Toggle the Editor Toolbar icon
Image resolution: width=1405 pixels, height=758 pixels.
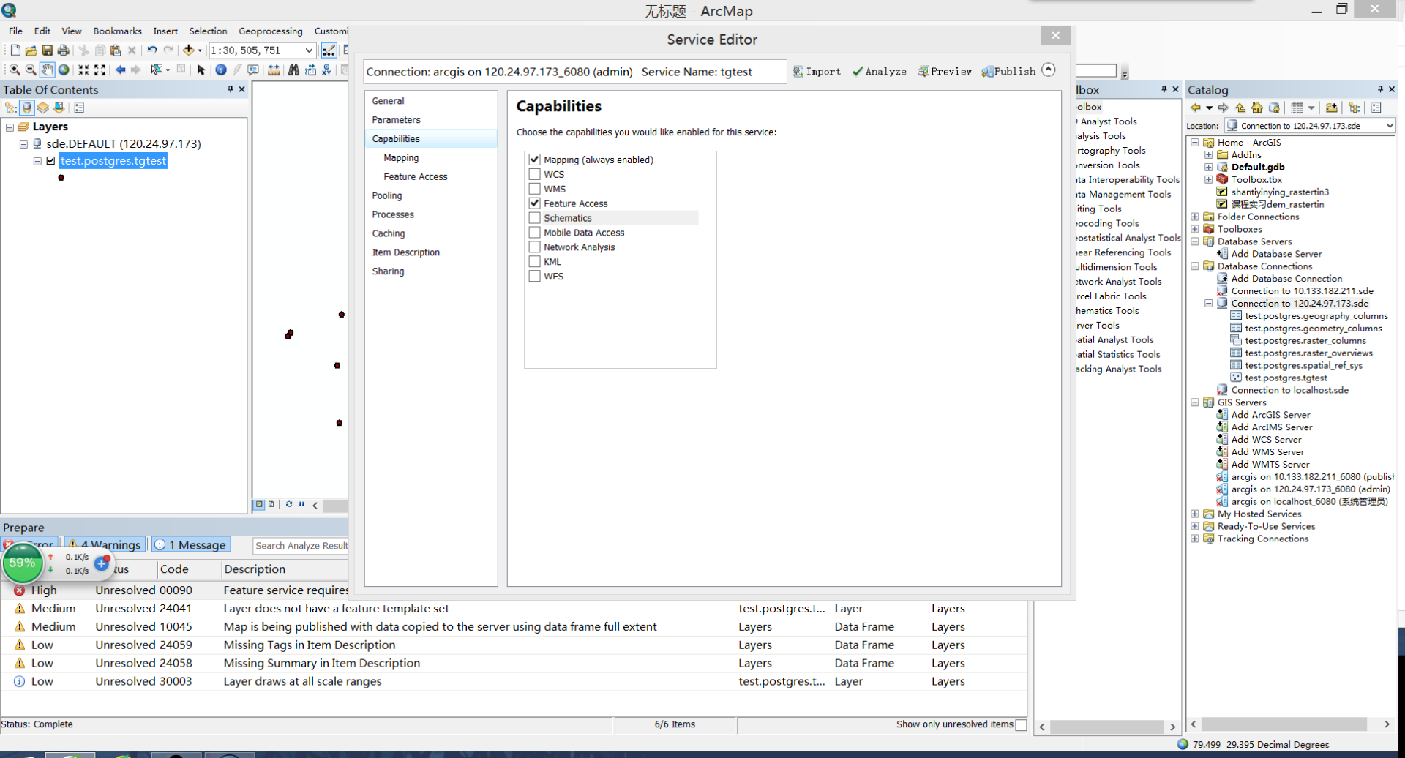click(329, 50)
